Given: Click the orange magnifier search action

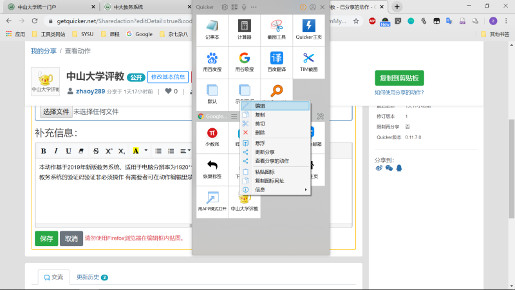Looking at the screenshot, I should (277, 90).
